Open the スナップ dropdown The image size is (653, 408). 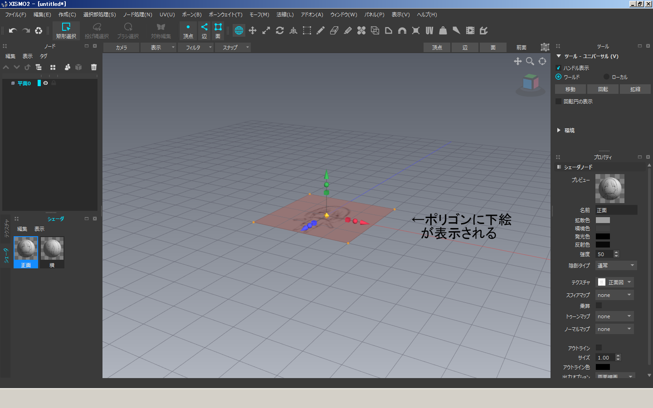(x=233, y=47)
